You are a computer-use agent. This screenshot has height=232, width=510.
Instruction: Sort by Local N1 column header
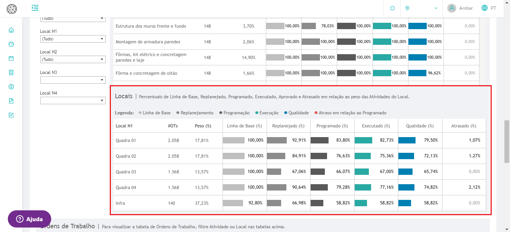point(124,126)
